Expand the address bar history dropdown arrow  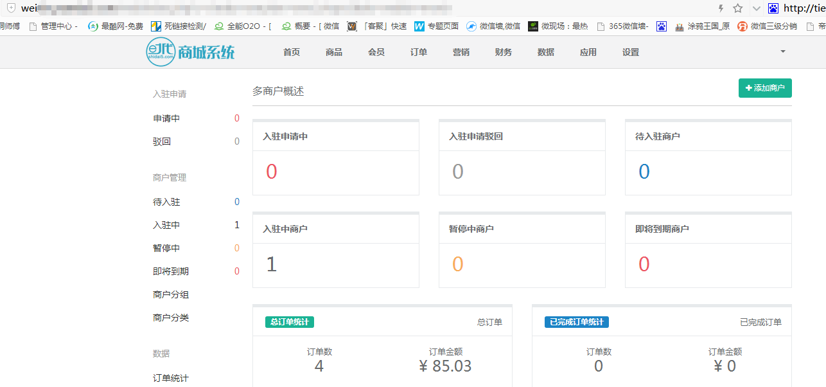[x=756, y=8]
